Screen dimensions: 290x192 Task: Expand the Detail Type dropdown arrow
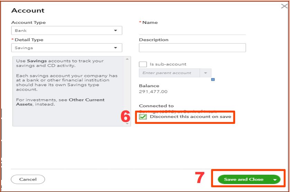(115, 48)
